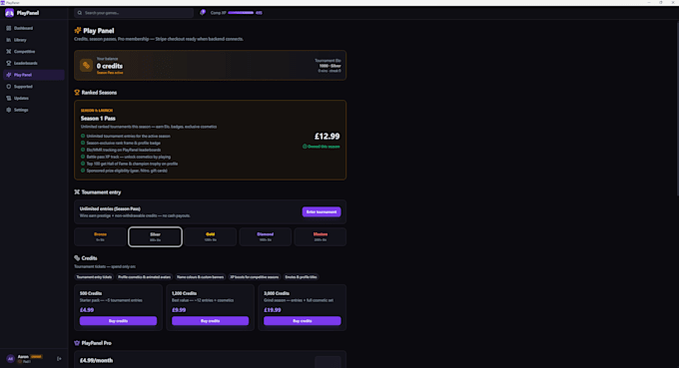
Task: Click the Tournament entry tickets chip
Action: [94, 277]
